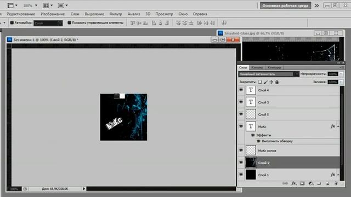Collapse effects on the МиКс layer
Image resolution: width=351 pixels, height=197 pixels.
click(338, 126)
